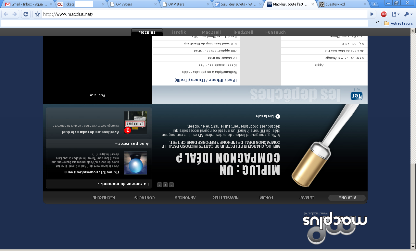Open the page menu dropdown
The height and width of the screenshot is (251, 416).
click(x=395, y=14)
